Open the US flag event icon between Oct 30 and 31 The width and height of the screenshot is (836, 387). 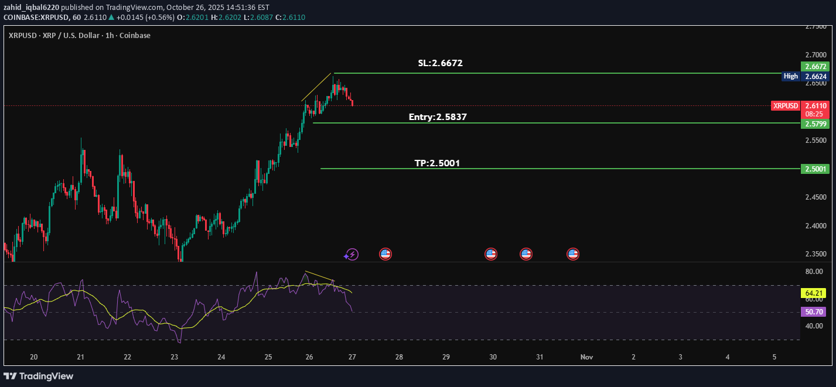[526, 254]
